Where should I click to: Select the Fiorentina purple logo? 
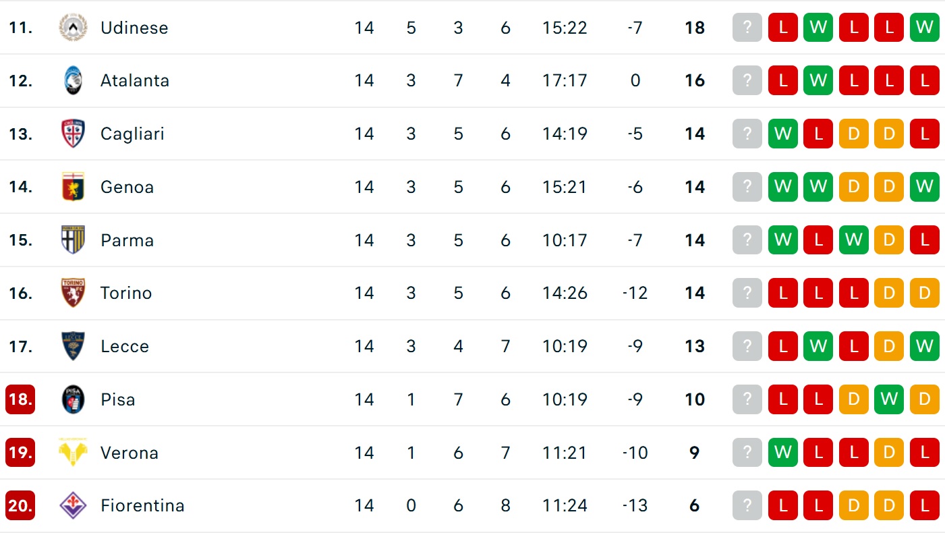pyautogui.click(x=72, y=505)
